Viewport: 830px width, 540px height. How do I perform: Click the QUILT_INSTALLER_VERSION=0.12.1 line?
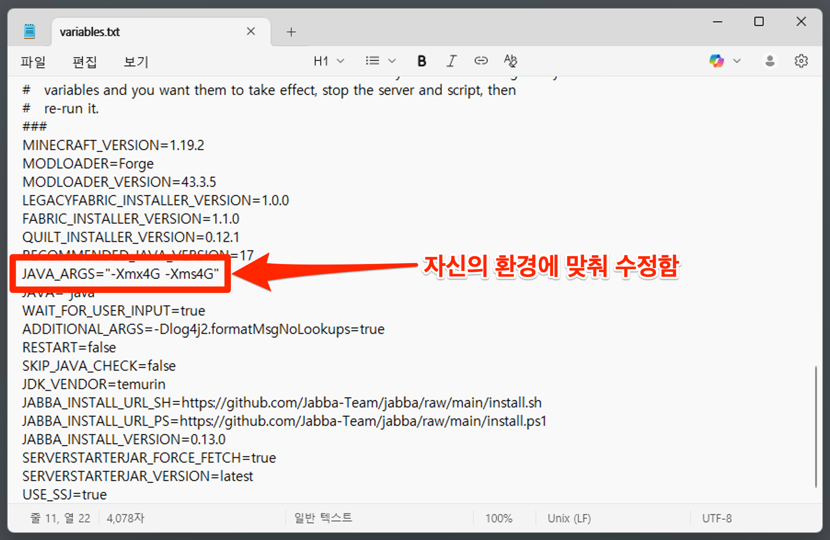point(131,237)
